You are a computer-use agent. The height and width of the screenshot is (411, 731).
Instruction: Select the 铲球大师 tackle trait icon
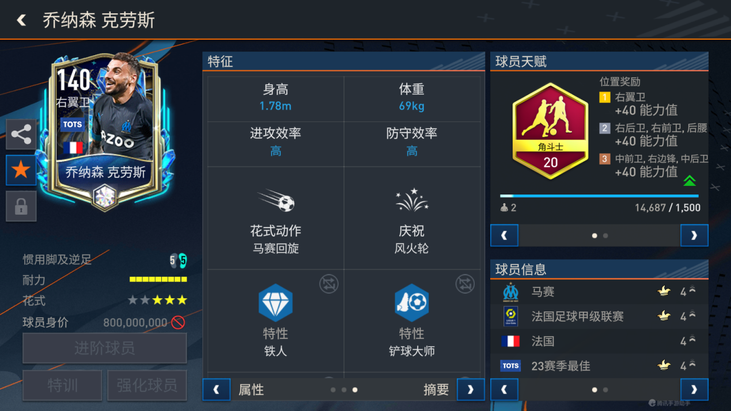(411, 302)
